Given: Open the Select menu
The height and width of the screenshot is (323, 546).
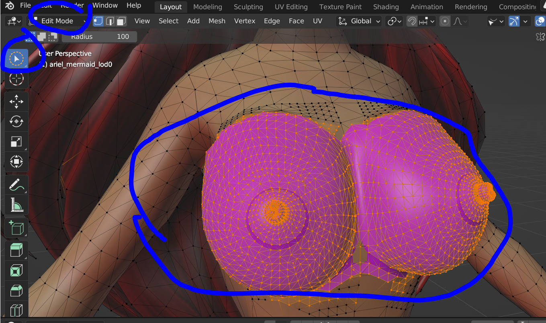Looking at the screenshot, I should pos(168,21).
